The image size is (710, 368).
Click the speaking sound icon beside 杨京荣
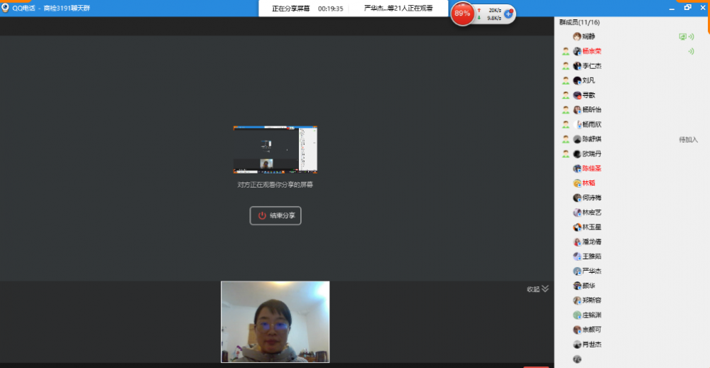(691, 51)
